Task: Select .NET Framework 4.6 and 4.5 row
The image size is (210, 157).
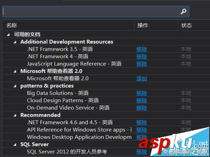Action: coord(70,123)
